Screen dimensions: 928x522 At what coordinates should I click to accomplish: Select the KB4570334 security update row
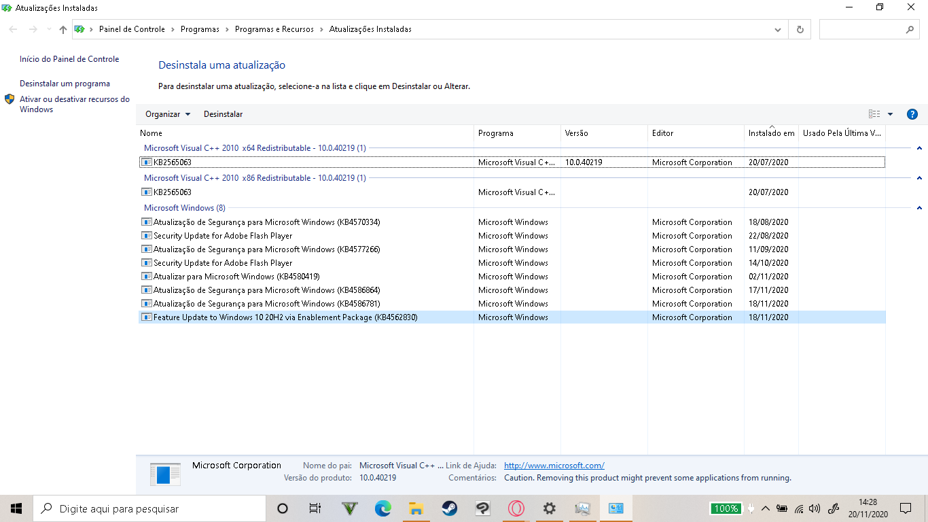point(512,222)
